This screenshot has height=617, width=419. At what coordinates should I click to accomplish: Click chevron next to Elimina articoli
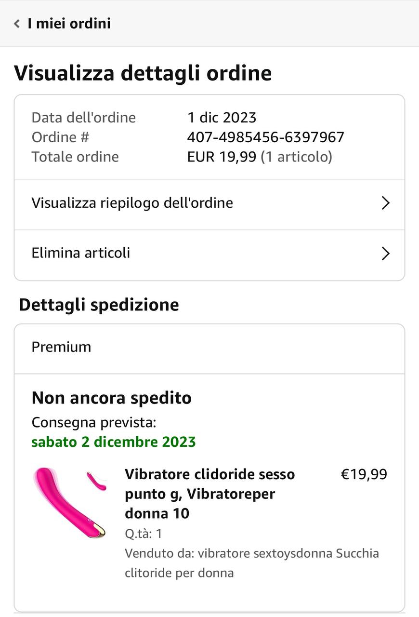(x=385, y=254)
